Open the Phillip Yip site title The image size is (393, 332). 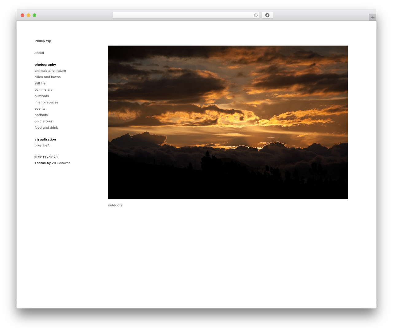coord(43,41)
